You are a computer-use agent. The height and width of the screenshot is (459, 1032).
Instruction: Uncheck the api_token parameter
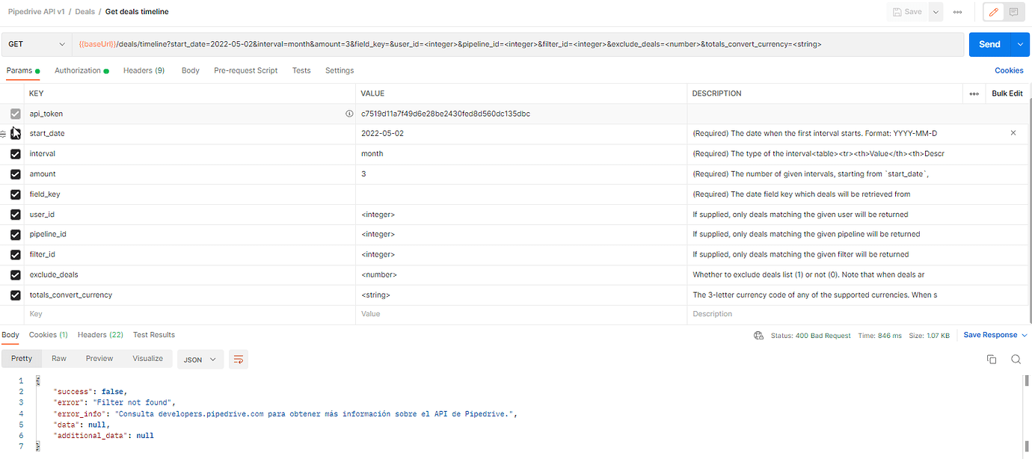14,113
